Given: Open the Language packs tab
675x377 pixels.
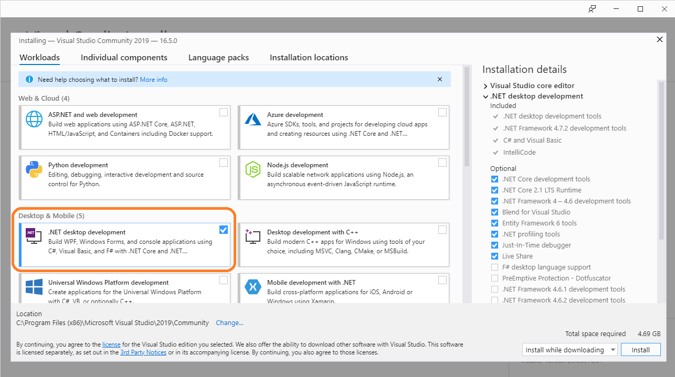Looking at the screenshot, I should tap(218, 58).
